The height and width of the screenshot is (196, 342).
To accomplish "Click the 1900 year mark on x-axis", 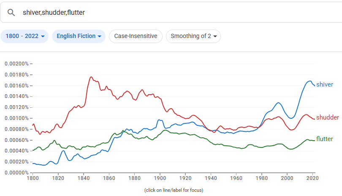I will pos(160,178).
